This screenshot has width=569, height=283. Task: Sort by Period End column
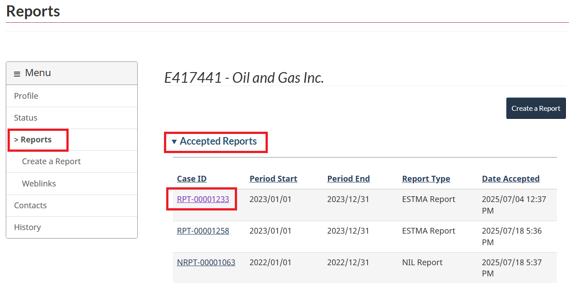[348, 178]
